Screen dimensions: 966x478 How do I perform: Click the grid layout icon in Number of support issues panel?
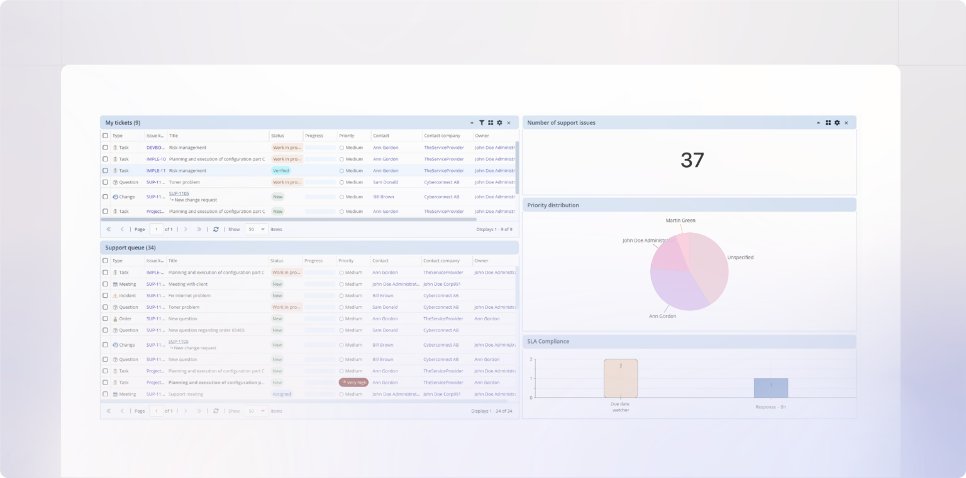[x=828, y=123]
